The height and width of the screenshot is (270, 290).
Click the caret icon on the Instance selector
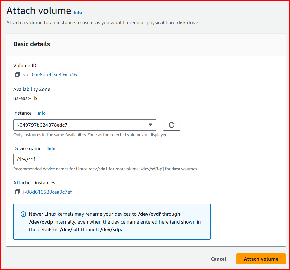(x=151, y=125)
